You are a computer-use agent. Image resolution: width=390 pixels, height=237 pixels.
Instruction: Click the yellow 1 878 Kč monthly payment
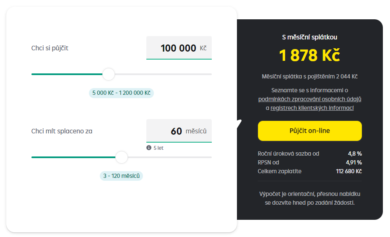(309, 55)
